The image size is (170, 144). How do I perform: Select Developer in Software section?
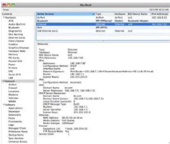click(x=14, y=111)
